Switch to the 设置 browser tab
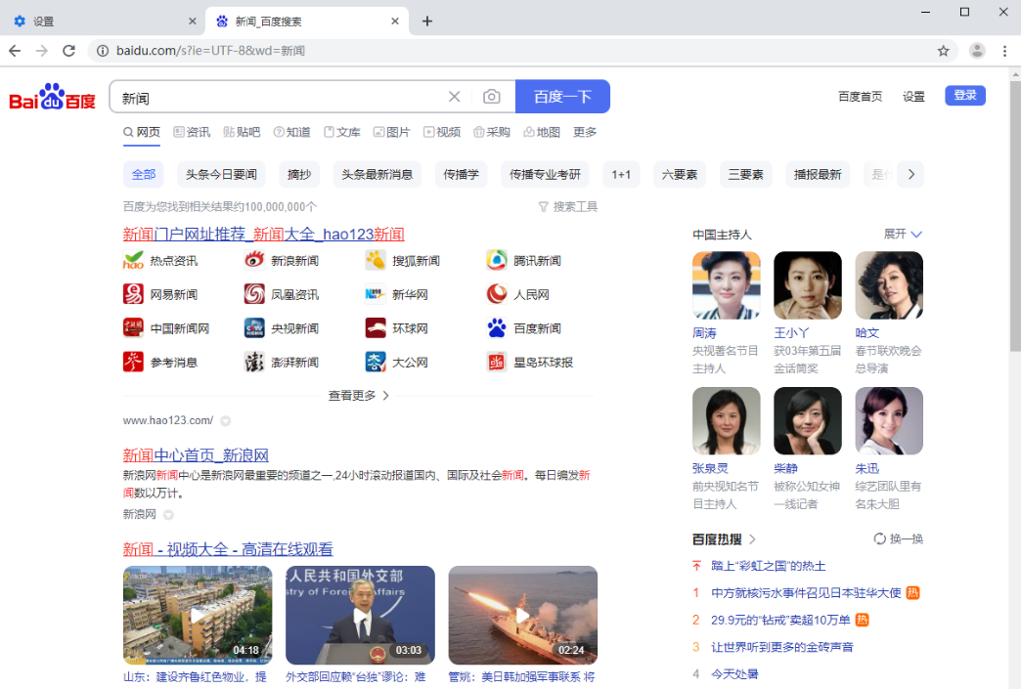Screen dimensions: 1021x689 (x=103, y=22)
